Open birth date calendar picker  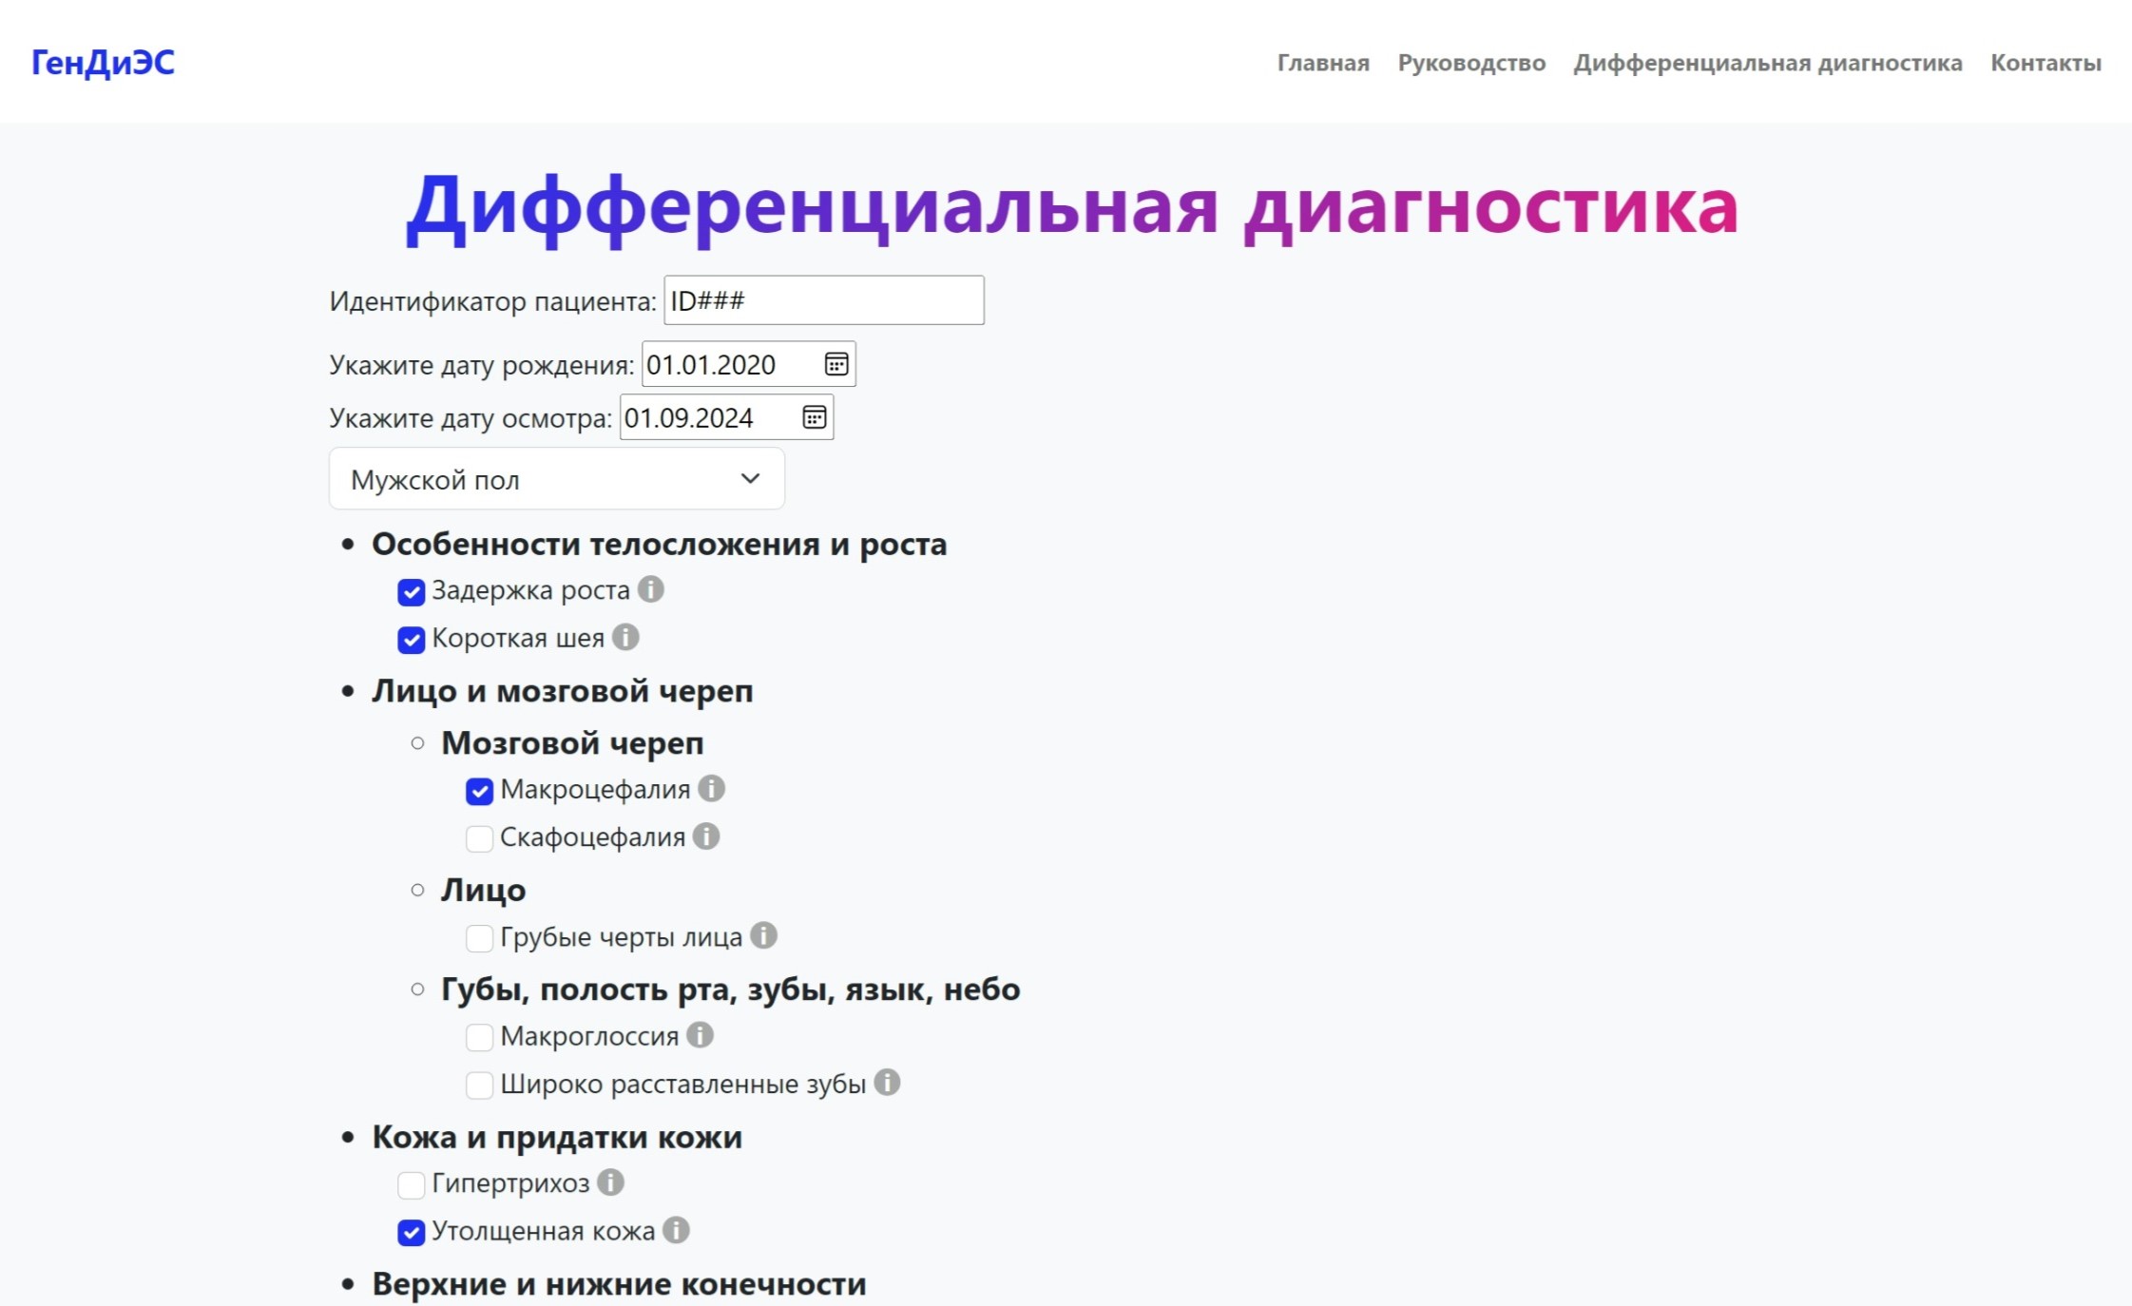coord(836,364)
